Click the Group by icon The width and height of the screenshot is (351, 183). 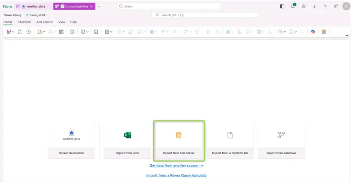point(239,32)
